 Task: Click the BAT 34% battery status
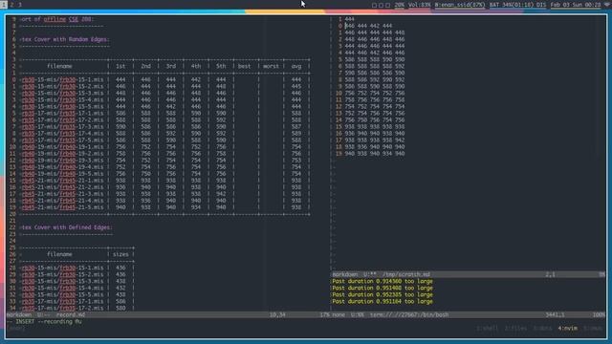(x=517, y=5)
